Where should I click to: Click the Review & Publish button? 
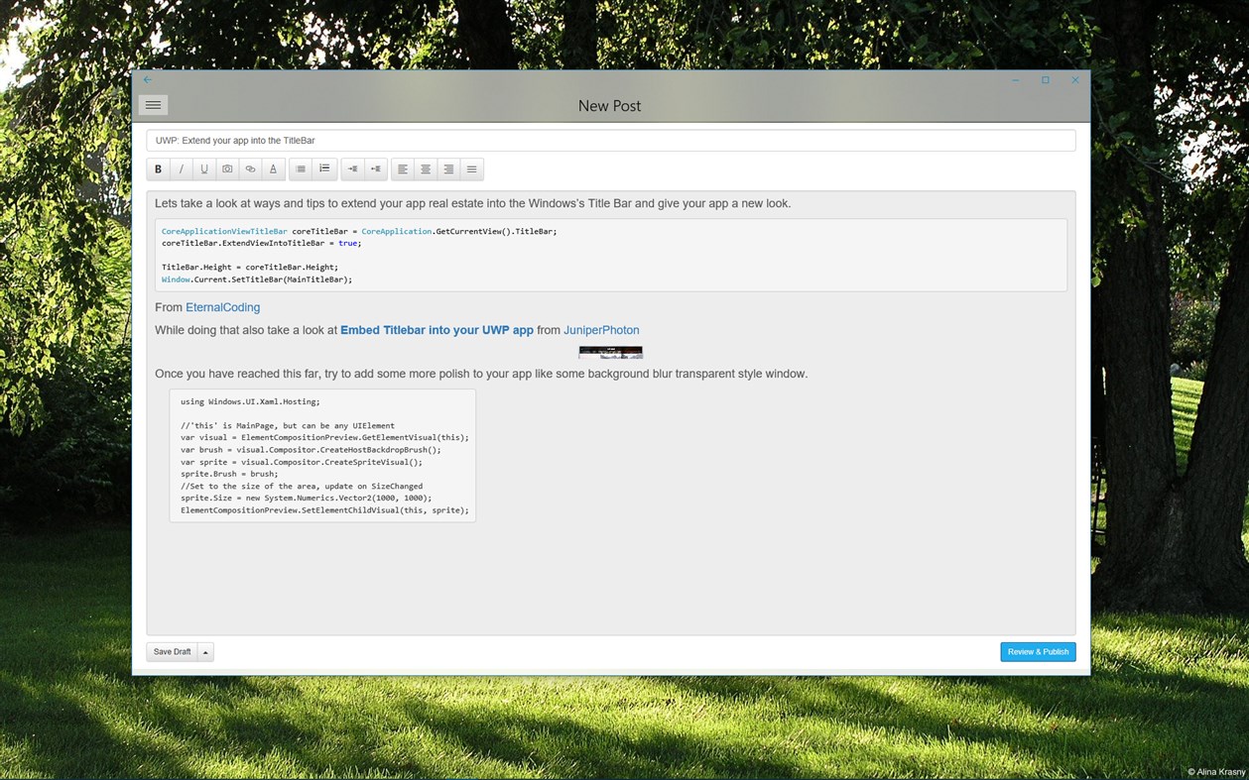pyautogui.click(x=1037, y=651)
